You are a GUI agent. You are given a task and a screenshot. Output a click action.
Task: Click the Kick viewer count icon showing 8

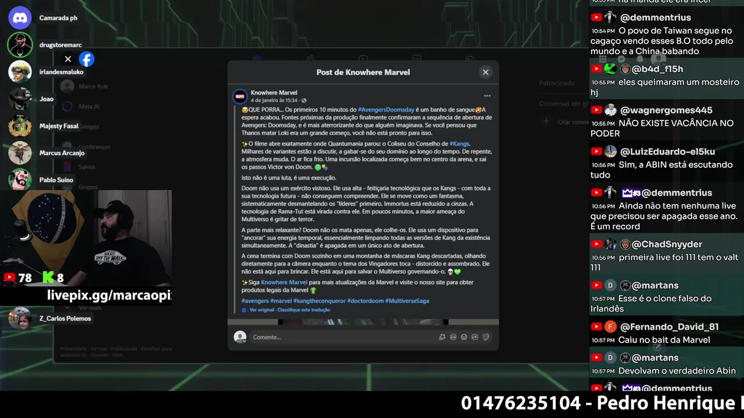click(48, 278)
